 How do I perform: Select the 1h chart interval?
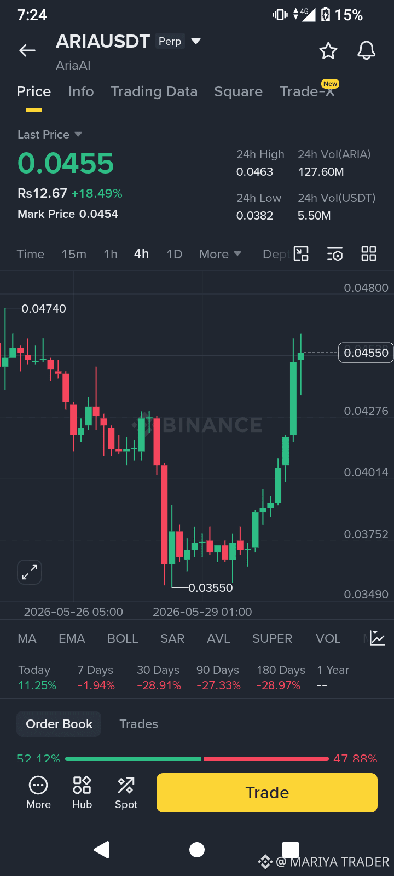click(x=111, y=254)
